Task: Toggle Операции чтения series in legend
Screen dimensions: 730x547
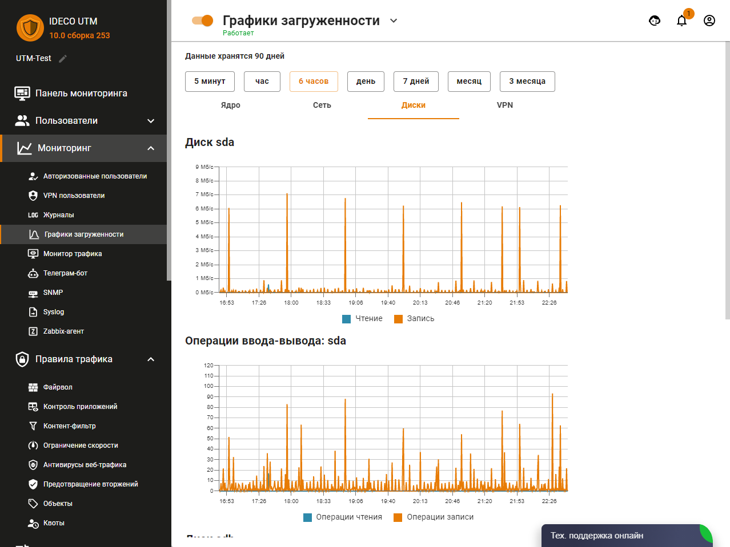Action: pyautogui.click(x=343, y=517)
